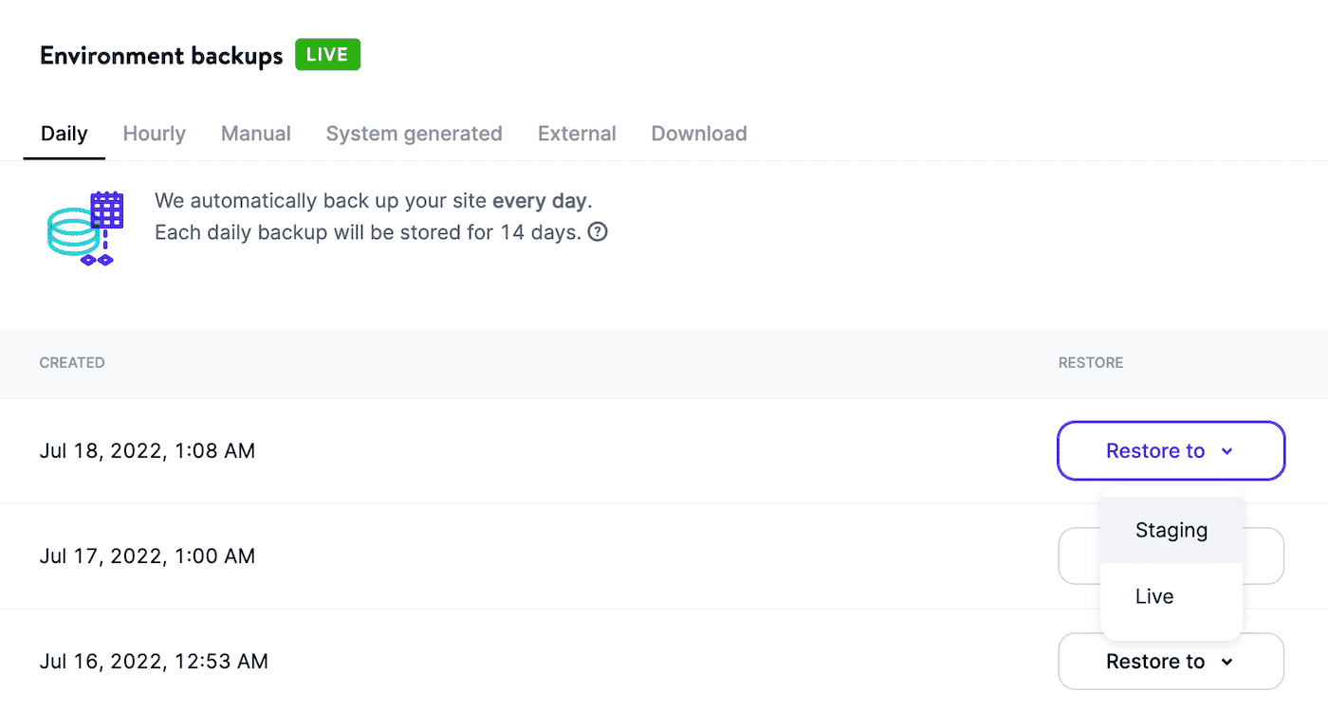Go to the System generated tab

[x=414, y=134]
